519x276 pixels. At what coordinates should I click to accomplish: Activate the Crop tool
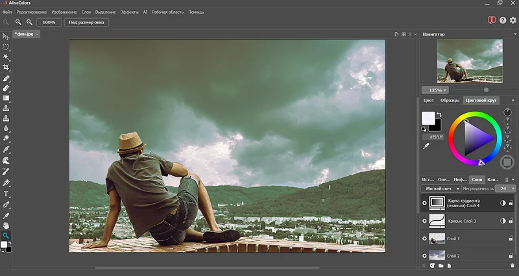click(x=6, y=68)
